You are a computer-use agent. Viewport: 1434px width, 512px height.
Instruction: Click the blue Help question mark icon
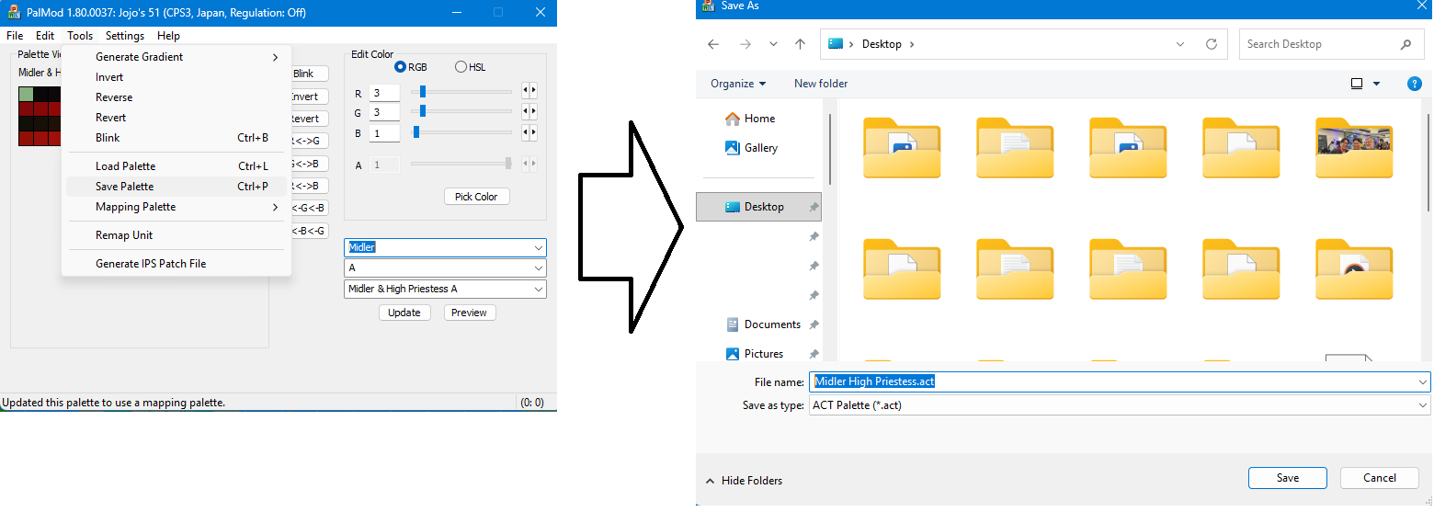[x=1415, y=84]
